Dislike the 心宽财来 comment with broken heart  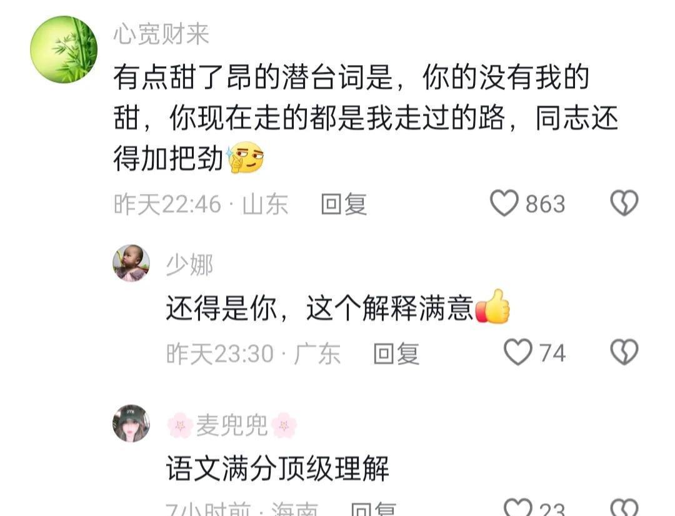coord(624,203)
